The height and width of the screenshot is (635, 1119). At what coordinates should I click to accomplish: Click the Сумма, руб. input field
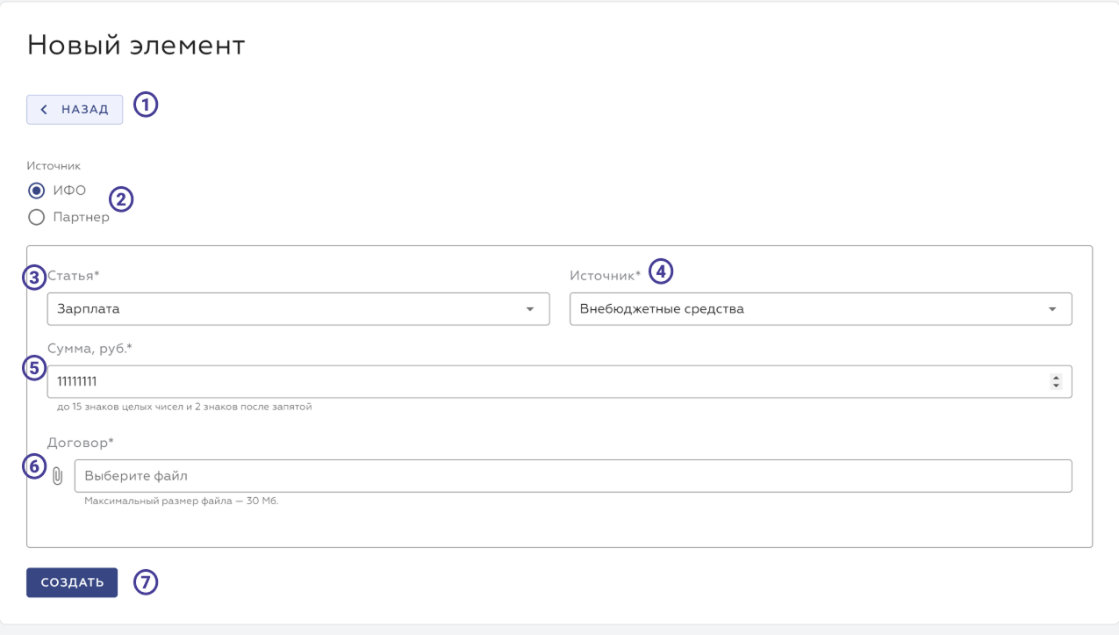pos(559,382)
